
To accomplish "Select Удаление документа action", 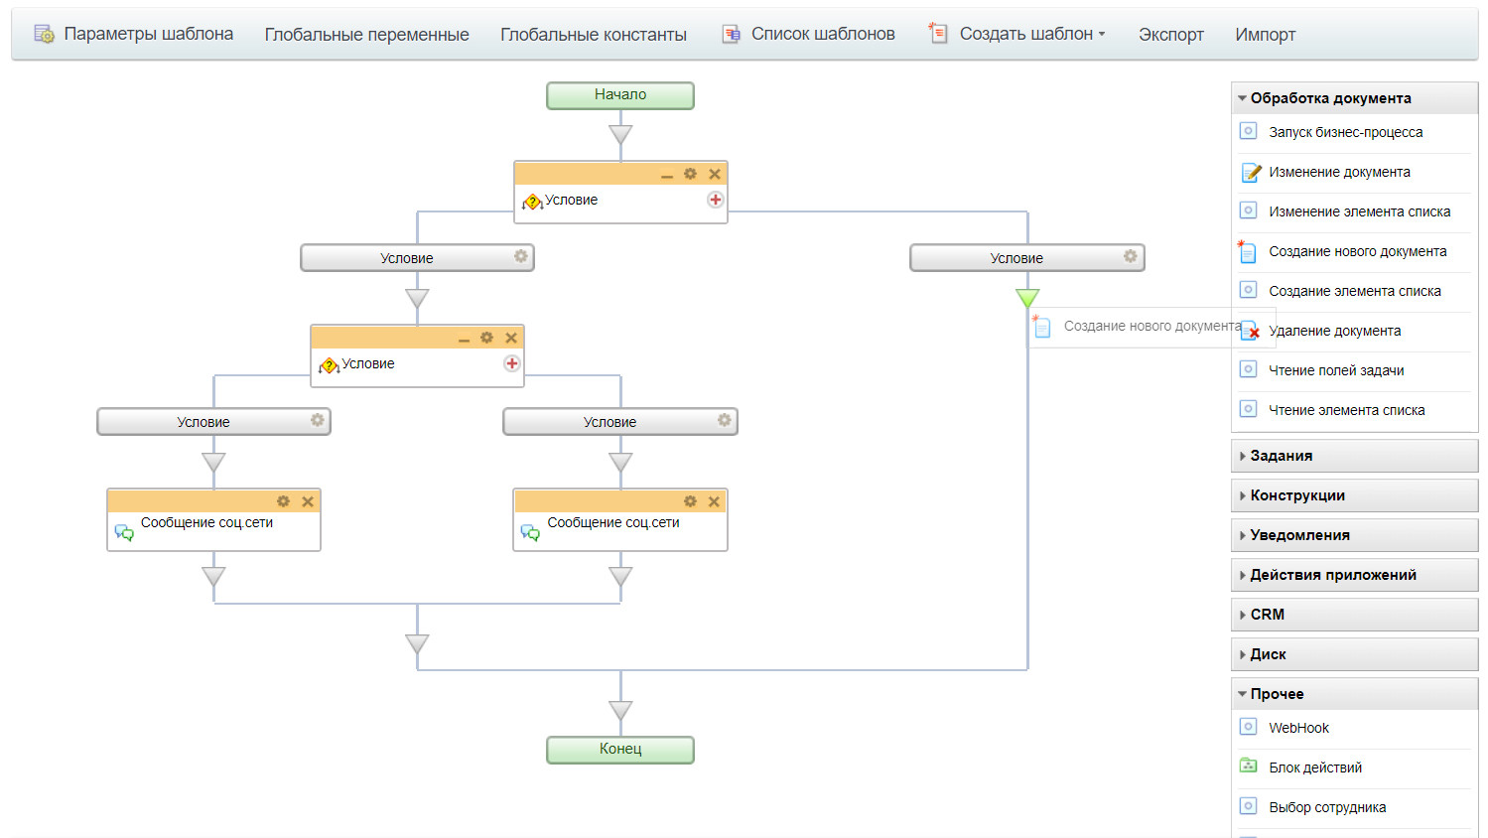I will point(1334,331).
